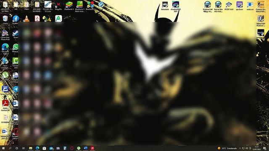Open Cortana from the taskbar circle

tap(17, 148)
